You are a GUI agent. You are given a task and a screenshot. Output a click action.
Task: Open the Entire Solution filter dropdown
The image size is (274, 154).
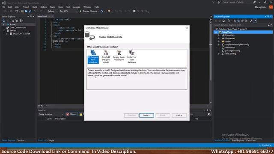(51, 114)
